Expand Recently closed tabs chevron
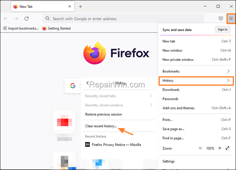The height and width of the screenshot is (170, 236). [x=151, y=96]
